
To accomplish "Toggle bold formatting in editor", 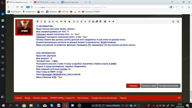I will pos(37,21).
